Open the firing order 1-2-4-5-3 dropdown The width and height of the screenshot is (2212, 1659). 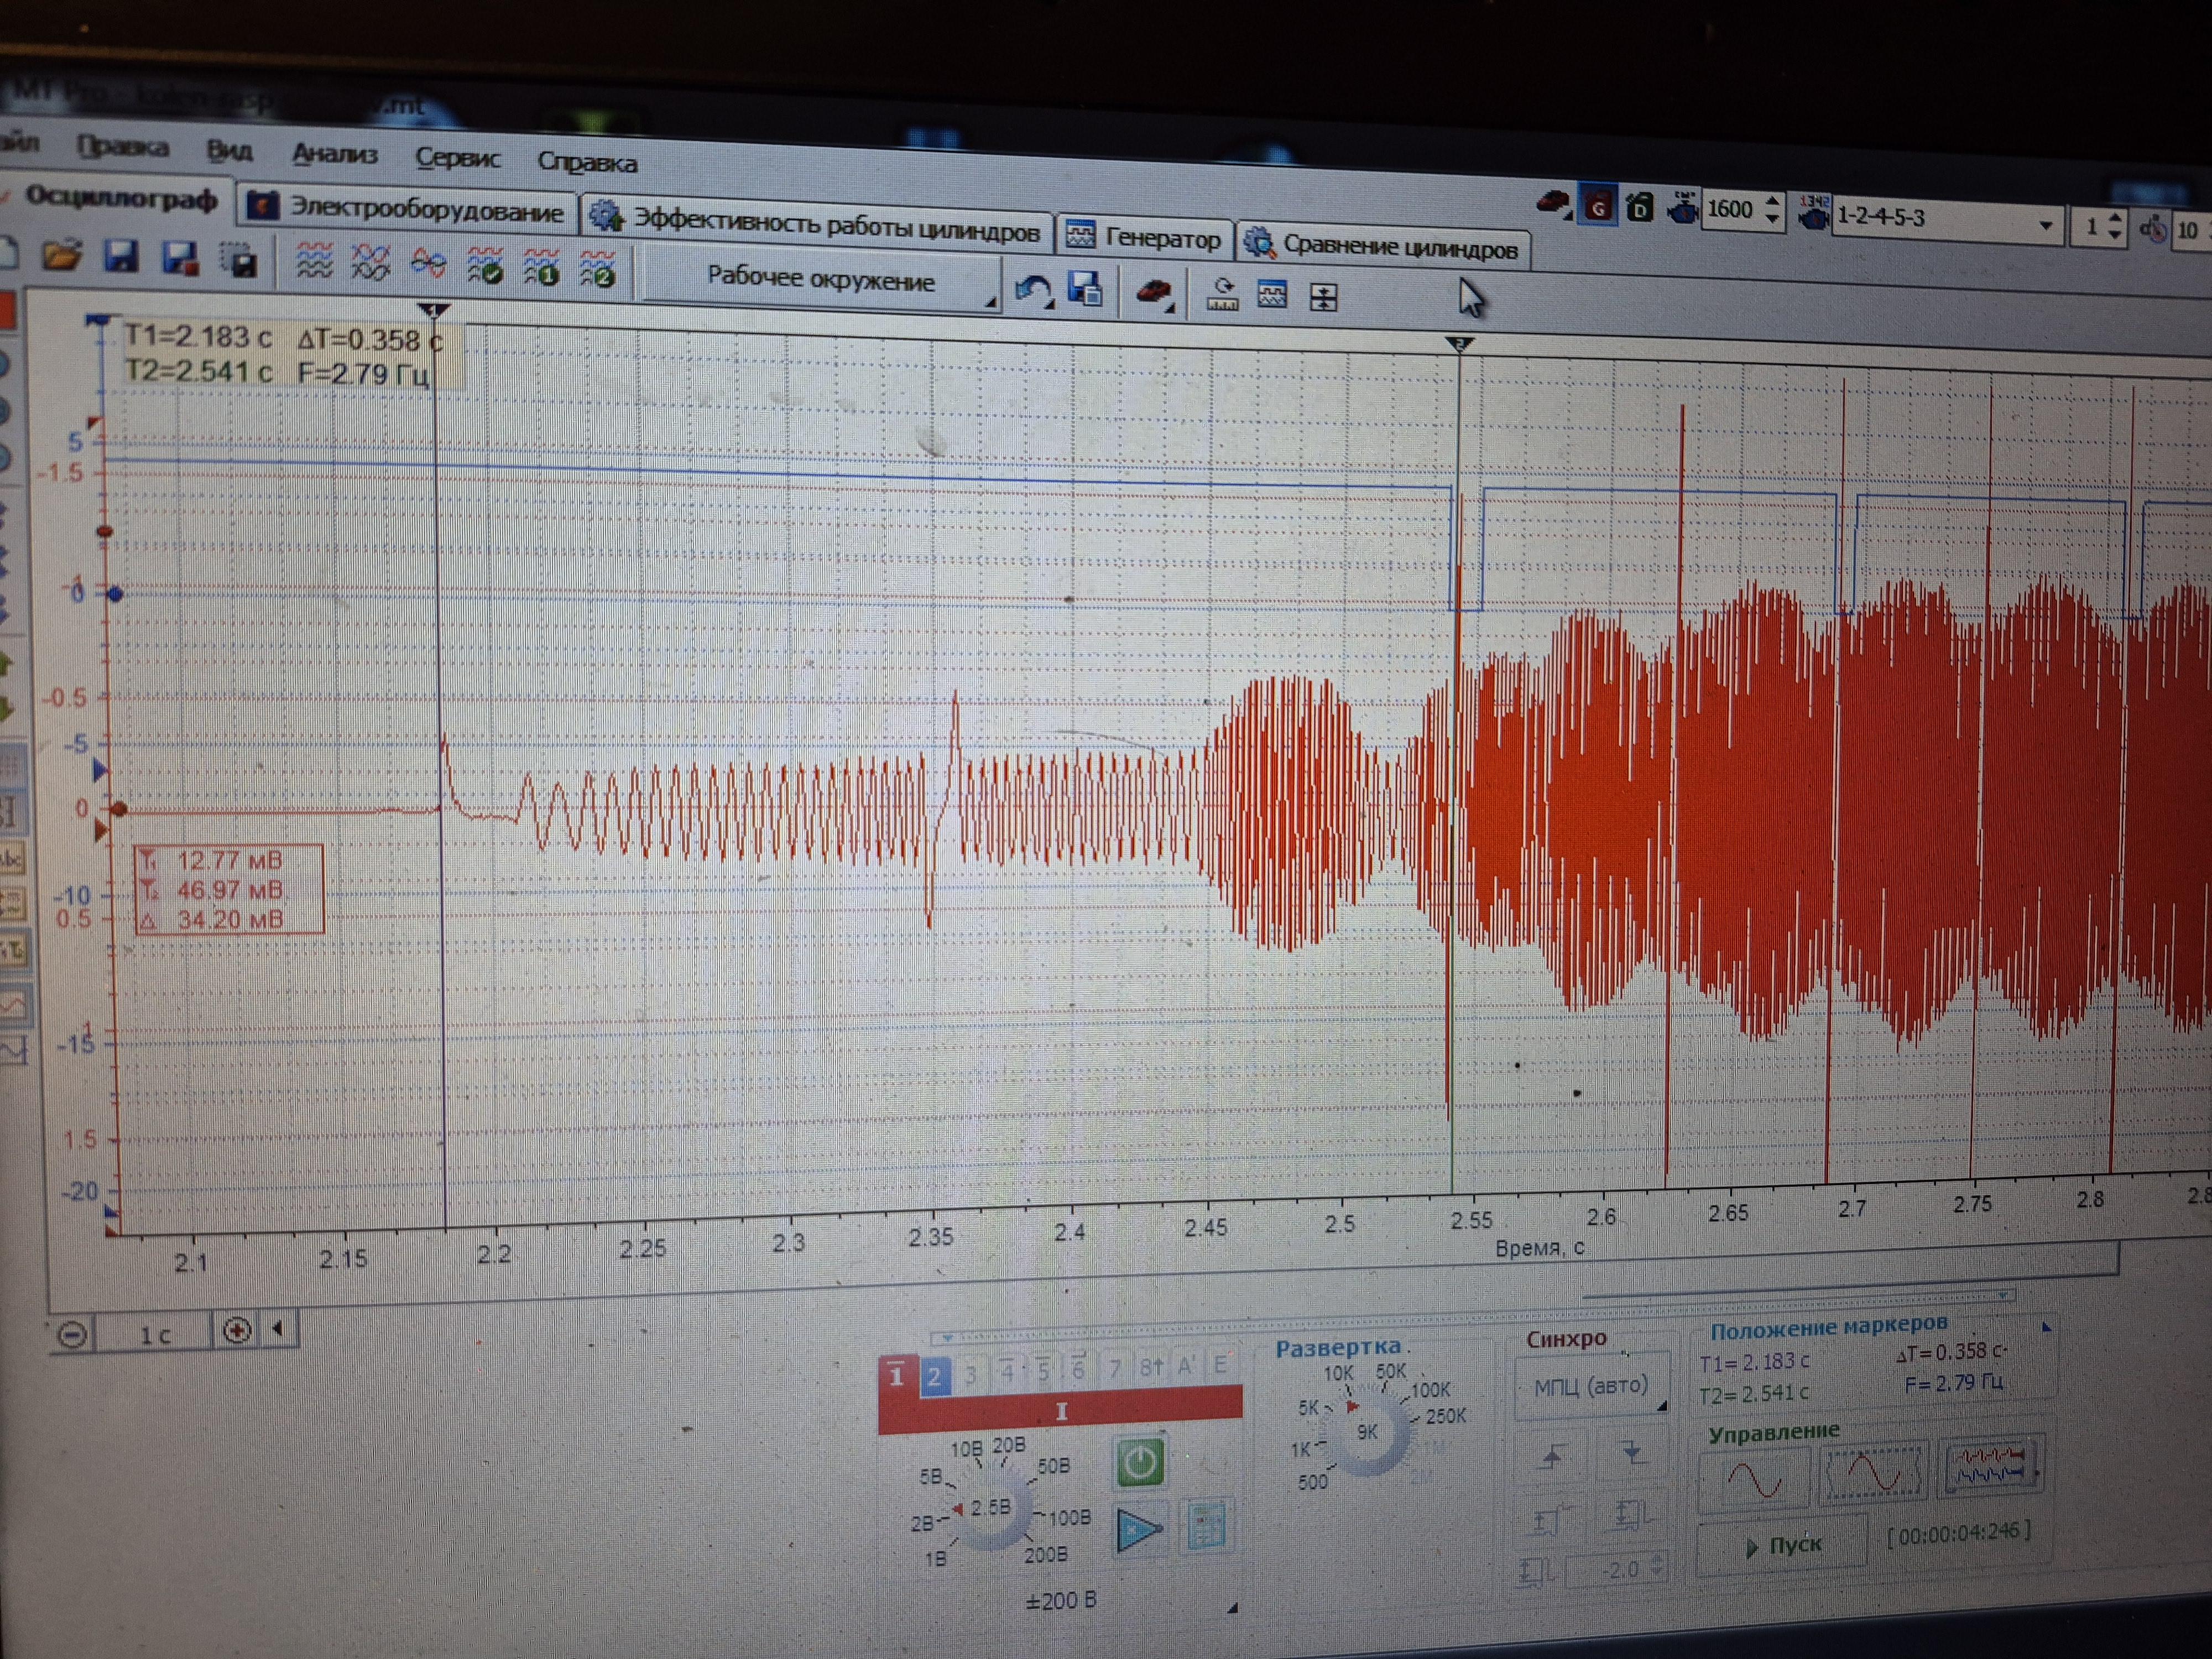pyautogui.click(x=2045, y=226)
